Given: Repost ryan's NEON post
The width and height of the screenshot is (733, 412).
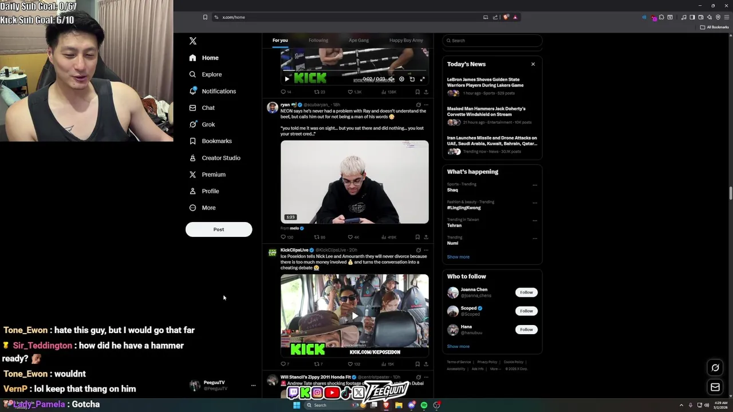Looking at the screenshot, I should pyautogui.click(x=320, y=237).
